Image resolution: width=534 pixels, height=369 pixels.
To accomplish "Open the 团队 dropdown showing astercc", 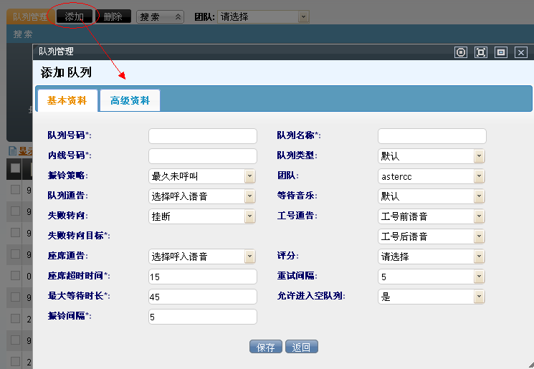I will (x=479, y=176).
